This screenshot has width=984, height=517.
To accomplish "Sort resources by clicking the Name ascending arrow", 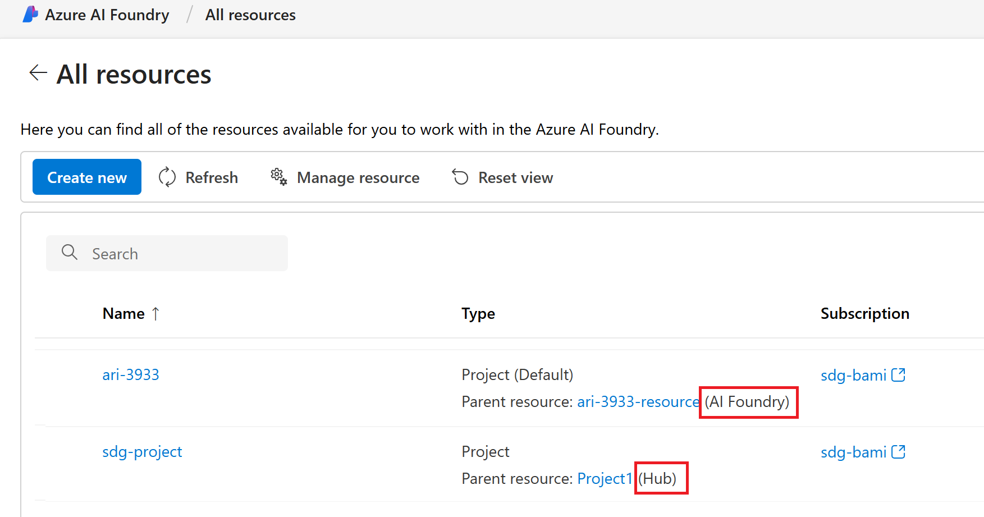I will point(155,313).
